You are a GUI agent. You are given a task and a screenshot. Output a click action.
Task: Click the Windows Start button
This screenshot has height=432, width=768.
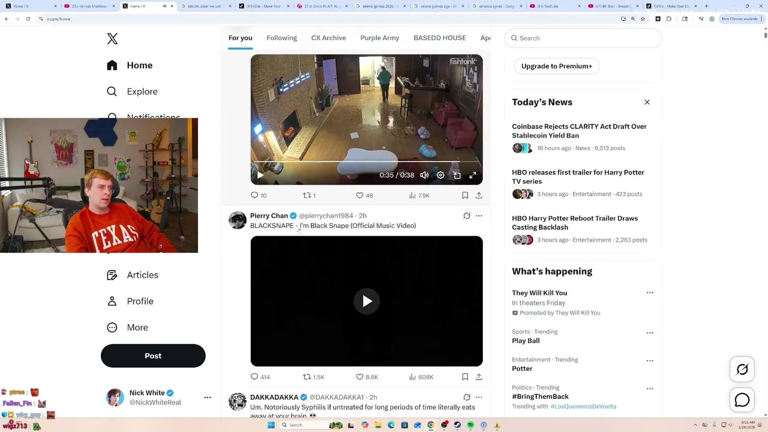271,425
